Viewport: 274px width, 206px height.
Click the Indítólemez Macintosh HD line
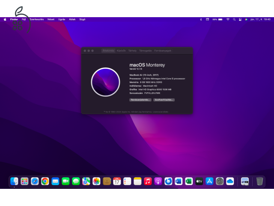(x=143, y=86)
